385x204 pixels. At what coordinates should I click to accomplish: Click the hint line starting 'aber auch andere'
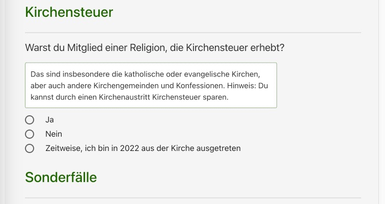click(149, 85)
